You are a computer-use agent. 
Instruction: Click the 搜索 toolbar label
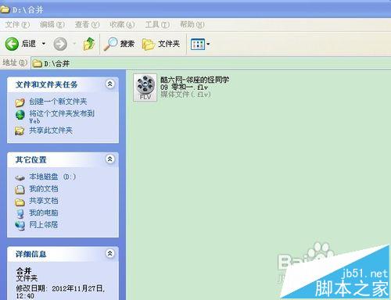tap(127, 44)
